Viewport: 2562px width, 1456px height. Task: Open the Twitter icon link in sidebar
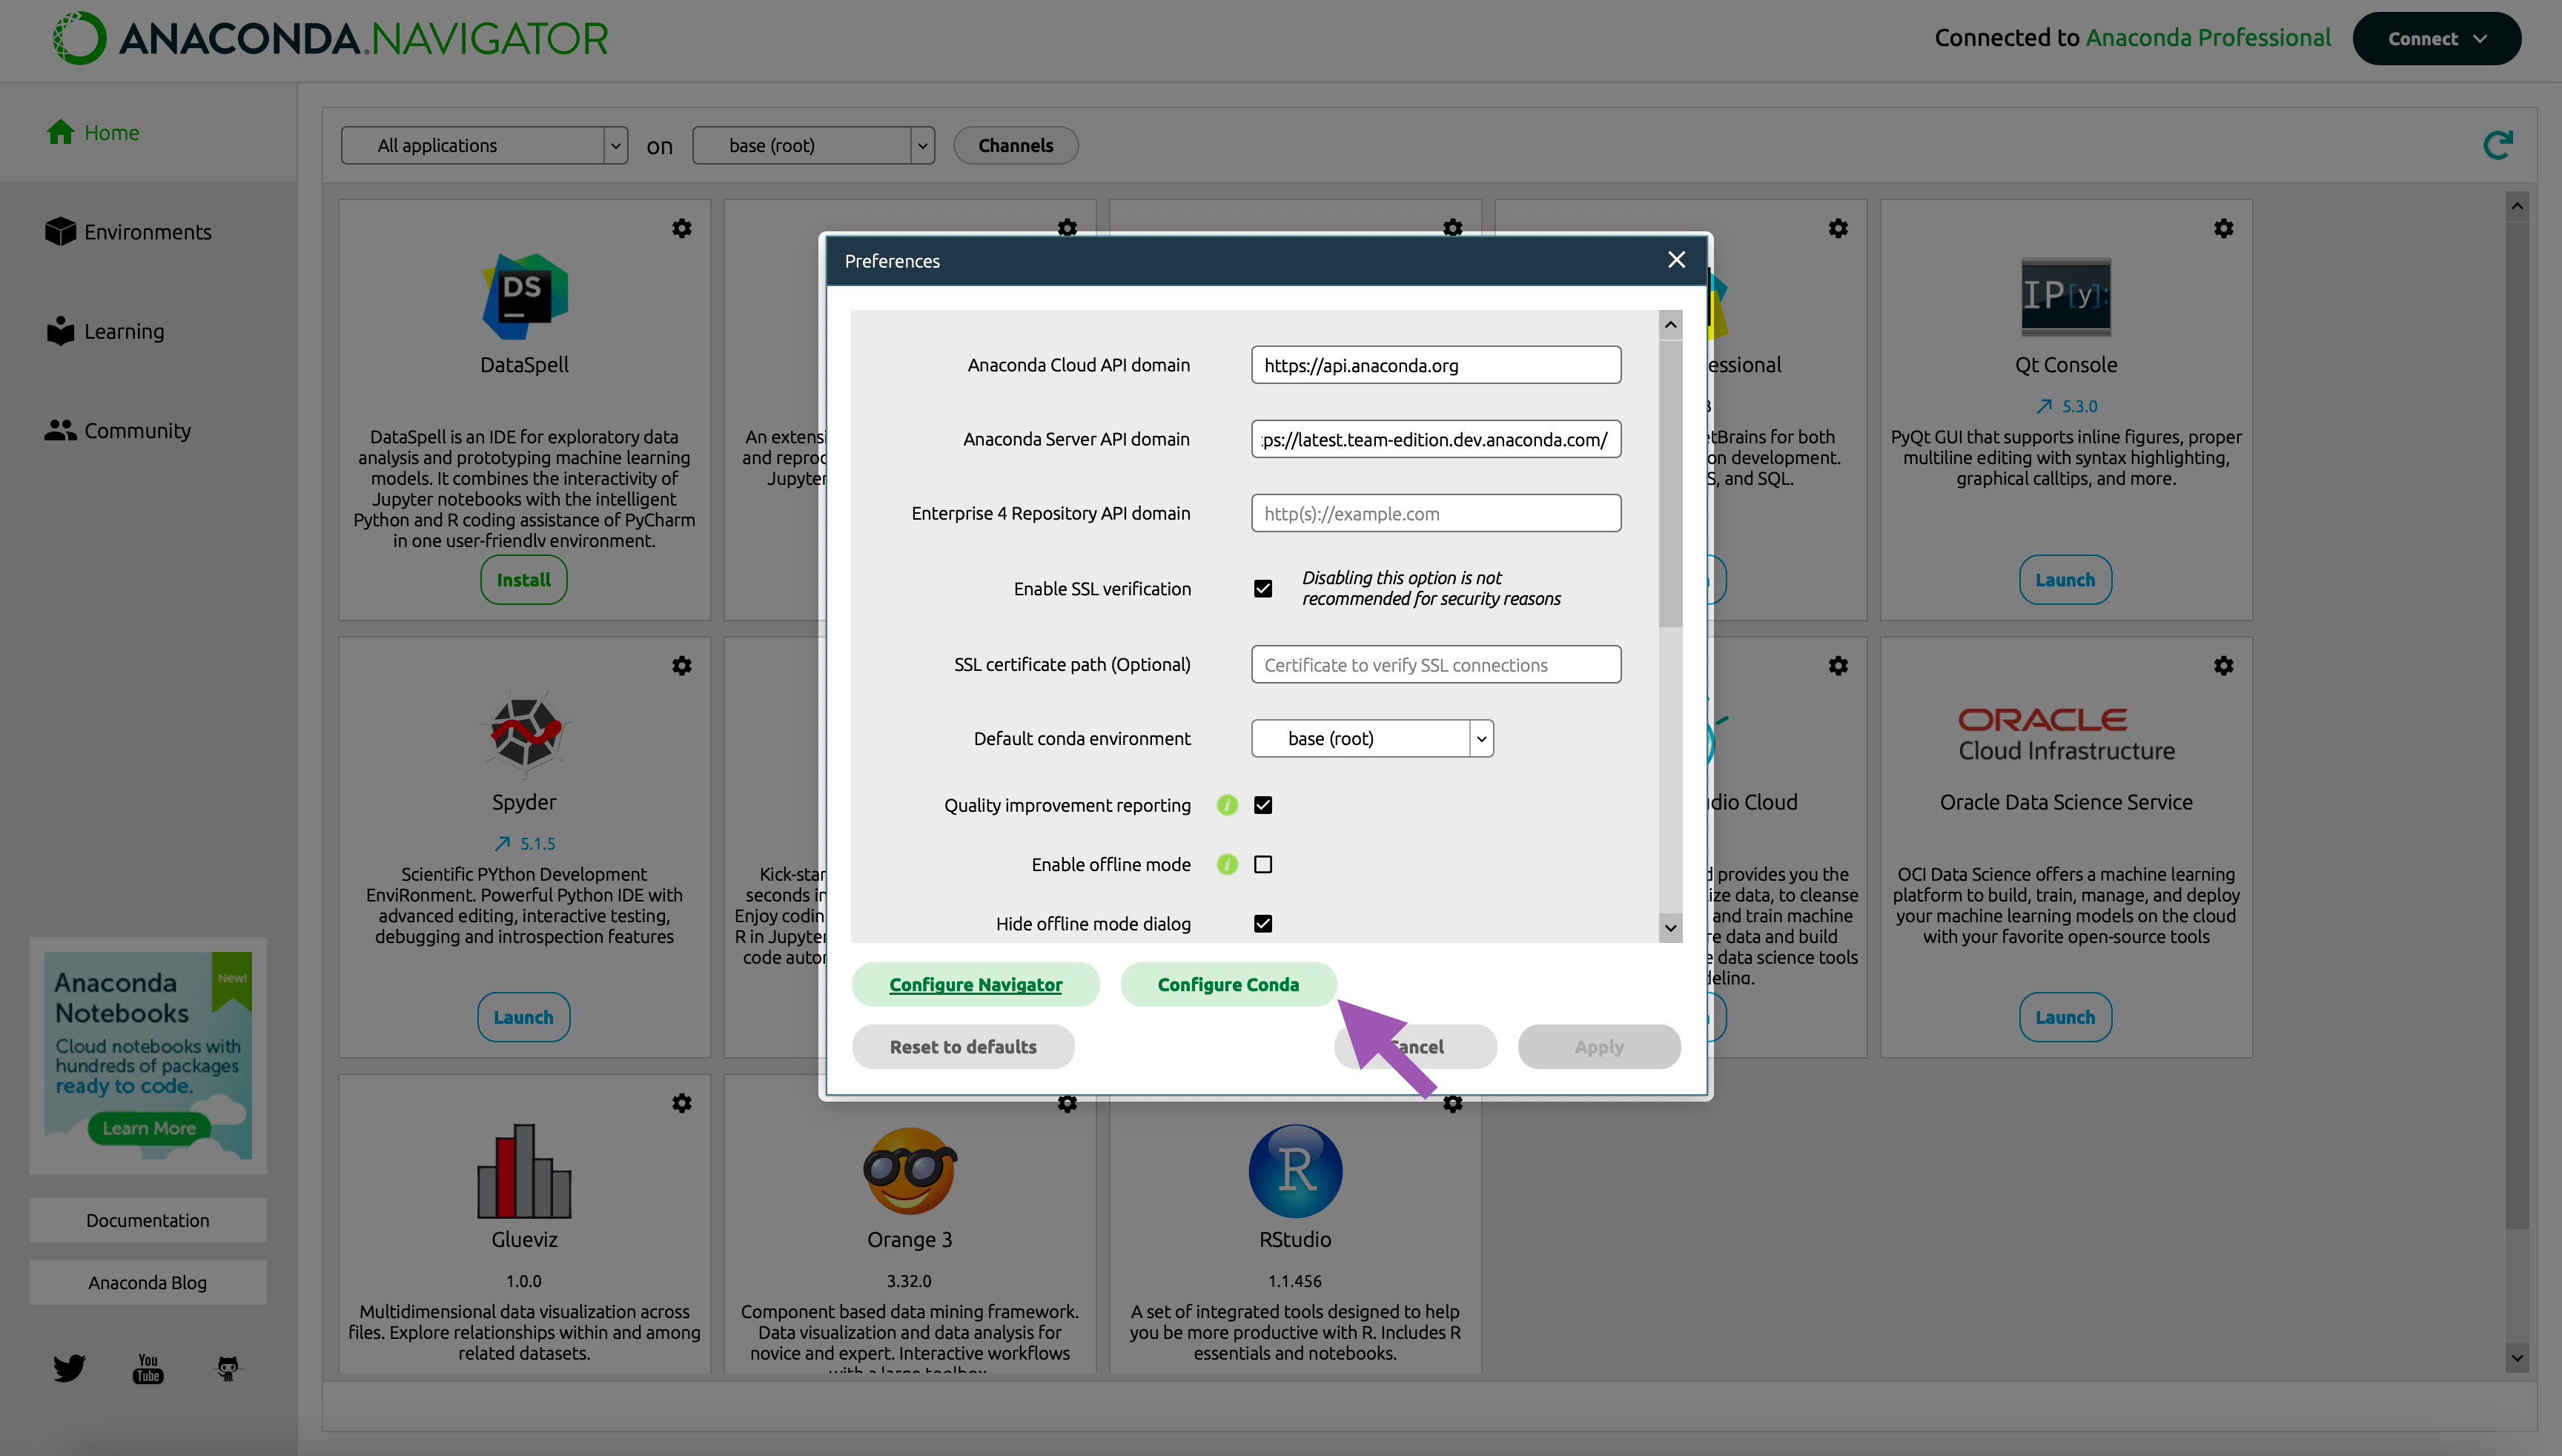point(69,1367)
